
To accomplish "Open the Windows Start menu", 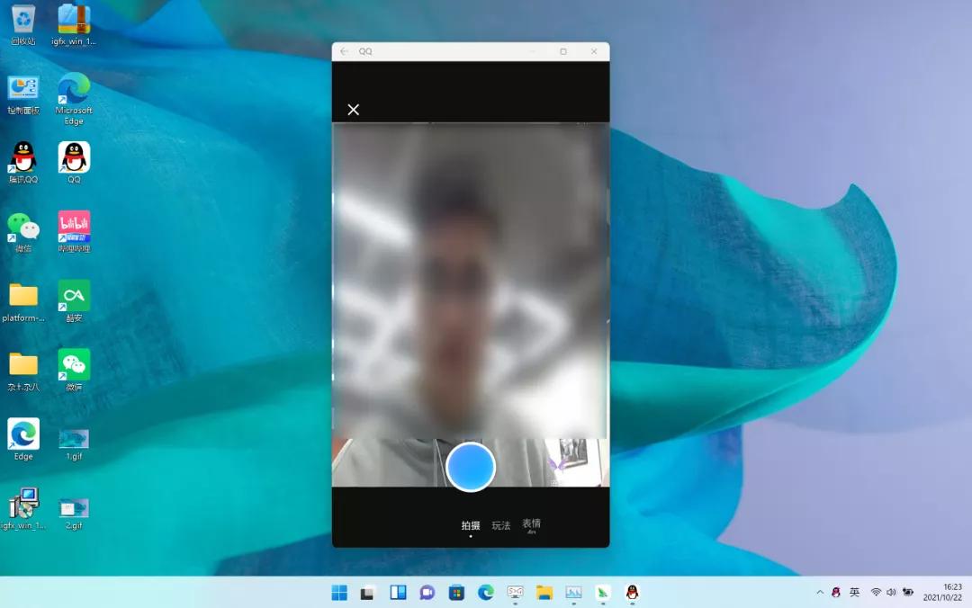I will coord(339,593).
